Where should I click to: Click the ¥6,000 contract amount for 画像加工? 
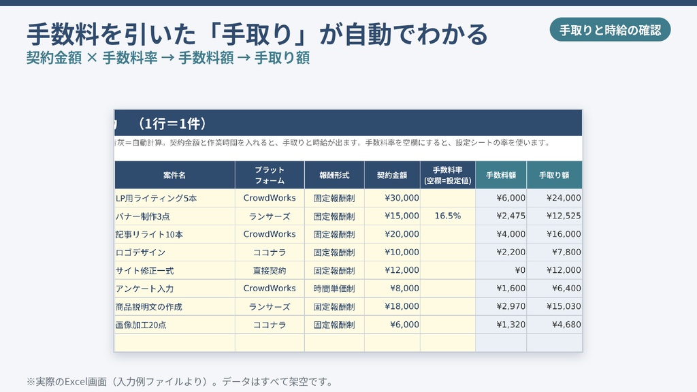[392, 325]
